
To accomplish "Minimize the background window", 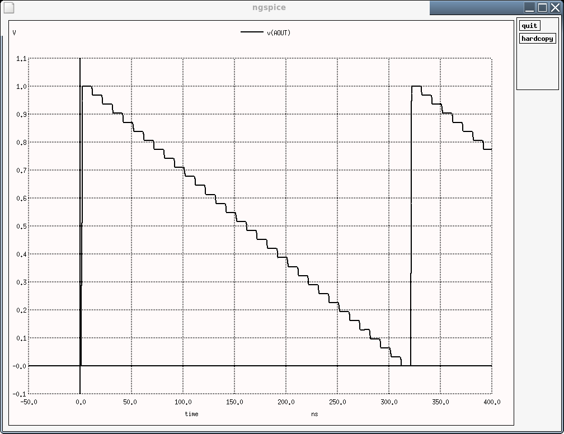I will (x=529, y=8).
